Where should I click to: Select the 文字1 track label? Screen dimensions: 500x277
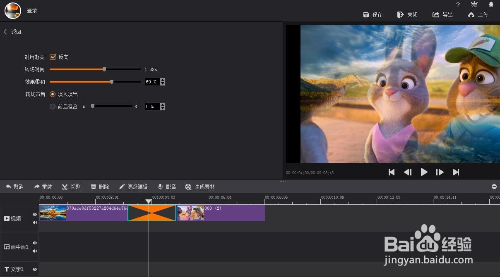pyautogui.click(x=14, y=269)
